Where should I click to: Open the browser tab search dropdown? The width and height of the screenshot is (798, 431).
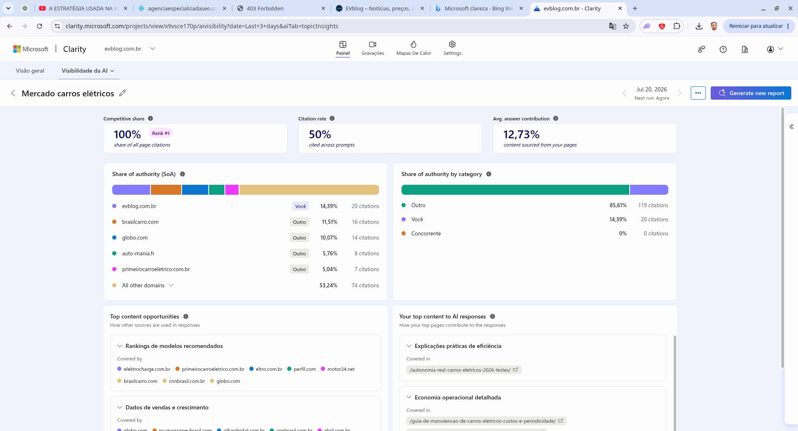[x=8, y=8]
